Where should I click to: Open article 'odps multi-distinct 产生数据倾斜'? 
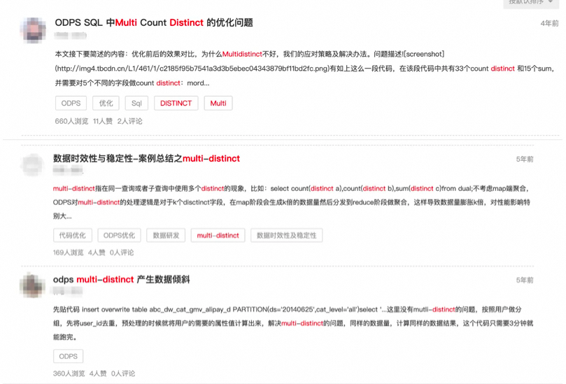121,280
